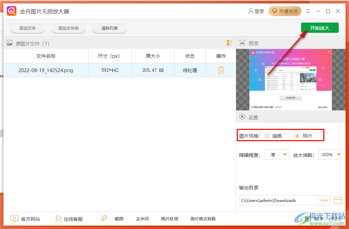Open 在线客服 support link
This screenshot has width=349, height=229.
[x=73, y=219]
